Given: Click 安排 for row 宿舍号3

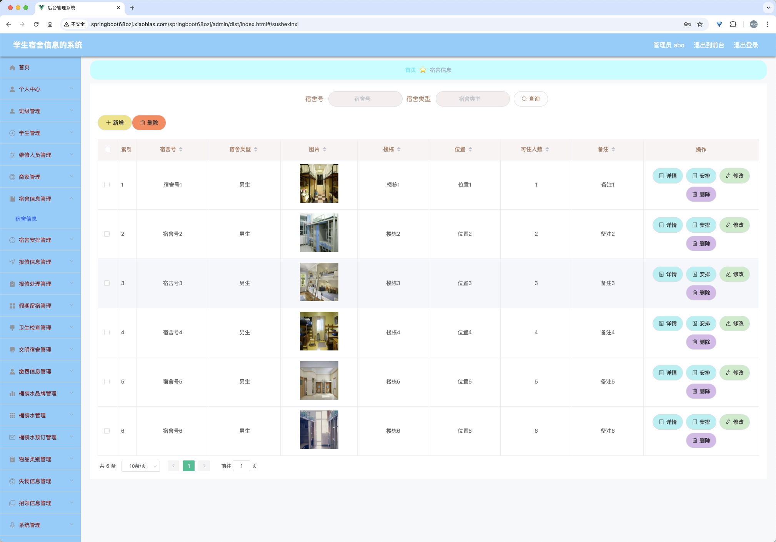Looking at the screenshot, I should pyautogui.click(x=701, y=274).
